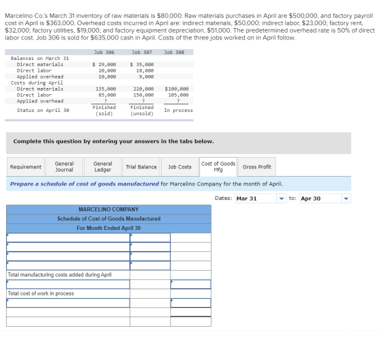The image size is (382, 337).
Task: Click the 'Status on April 30' row label
Action: [43, 111]
